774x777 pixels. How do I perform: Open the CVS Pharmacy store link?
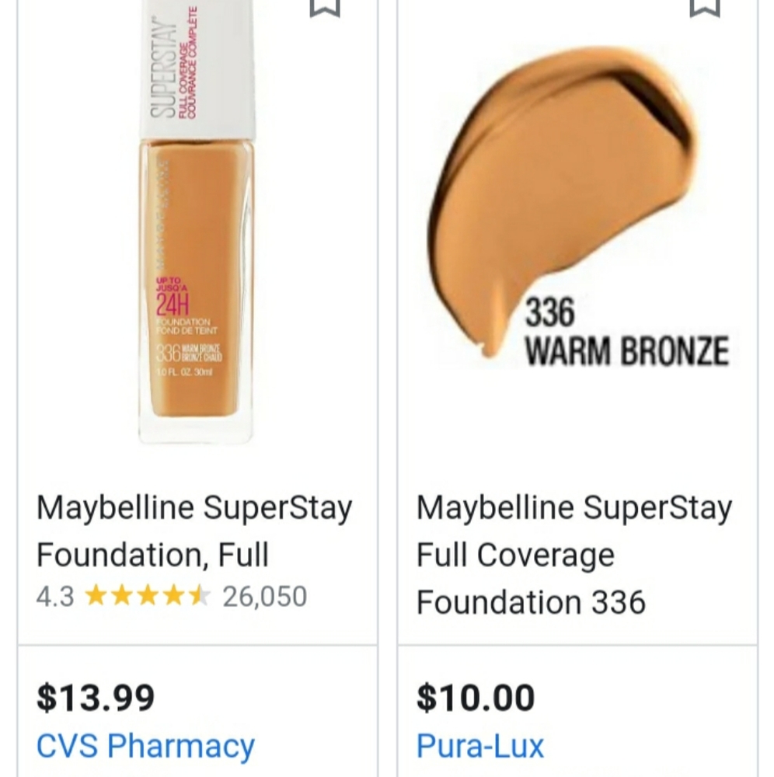pos(145,744)
